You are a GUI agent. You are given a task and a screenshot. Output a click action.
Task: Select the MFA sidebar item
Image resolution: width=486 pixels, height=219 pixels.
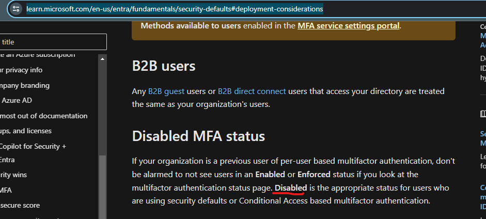pyautogui.click(x=6, y=190)
